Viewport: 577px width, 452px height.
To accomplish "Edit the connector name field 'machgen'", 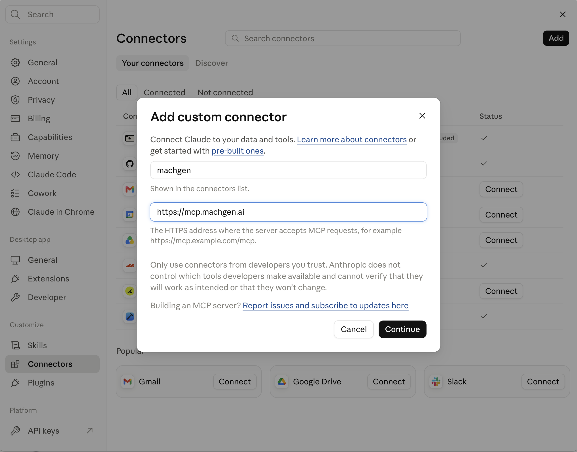I will click(x=288, y=170).
